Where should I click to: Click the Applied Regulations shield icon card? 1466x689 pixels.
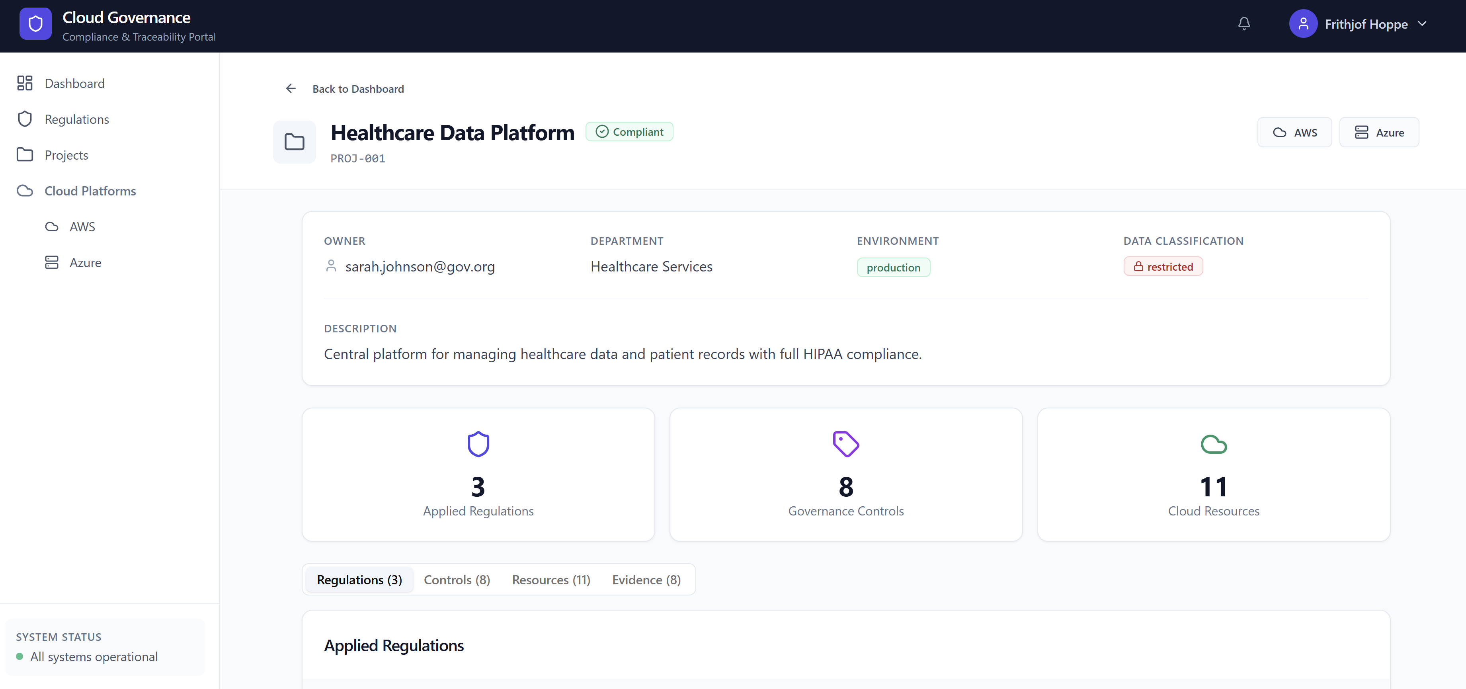[478, 444]
